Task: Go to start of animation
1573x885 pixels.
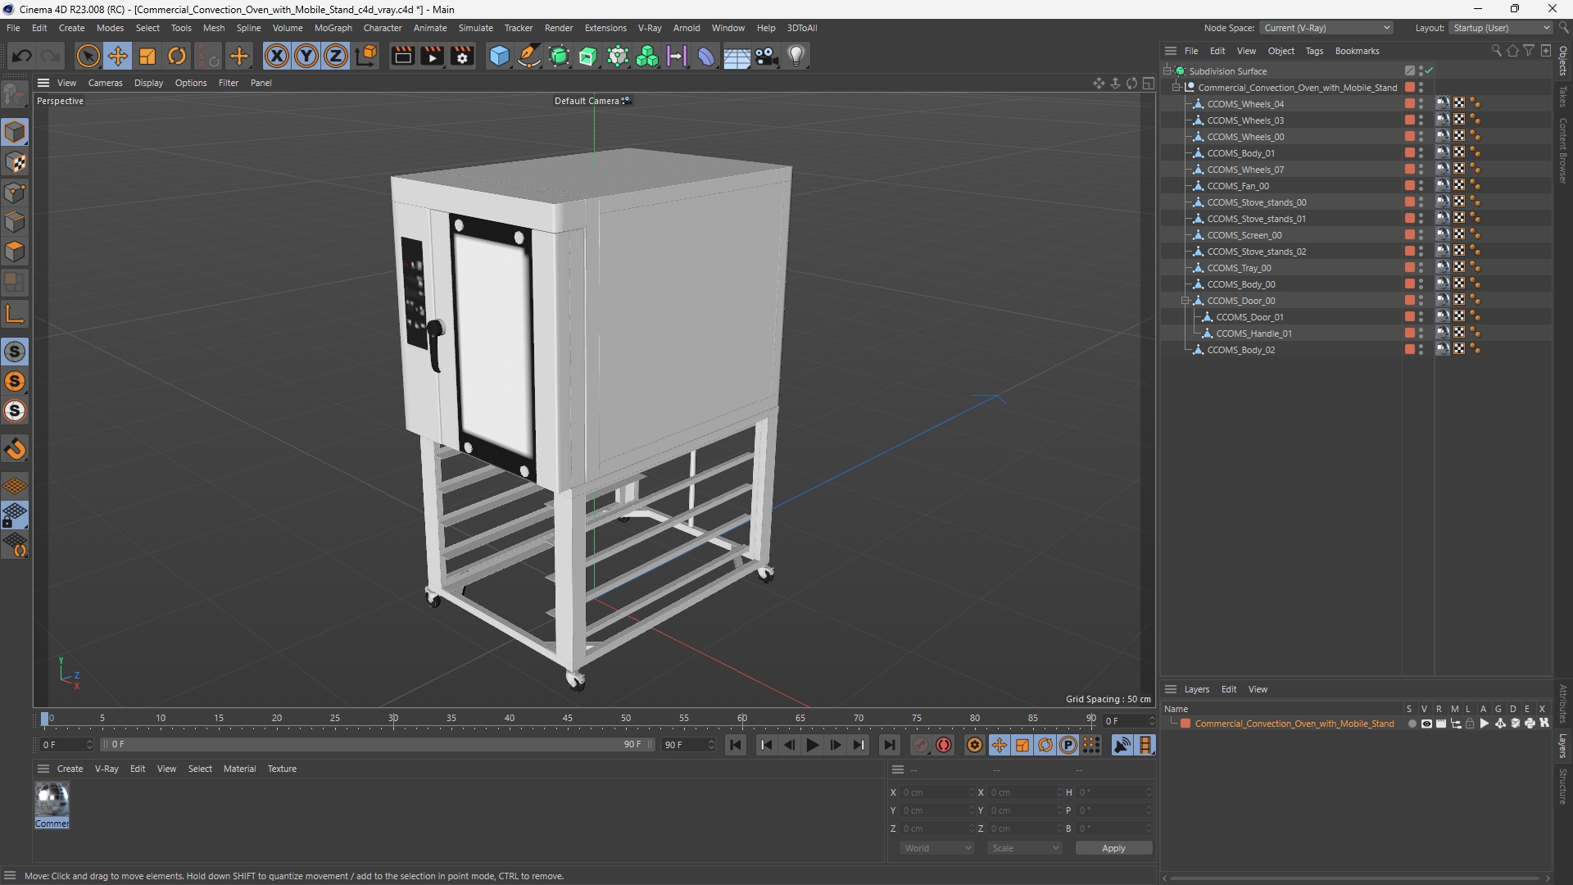Action: click(735, 745)
